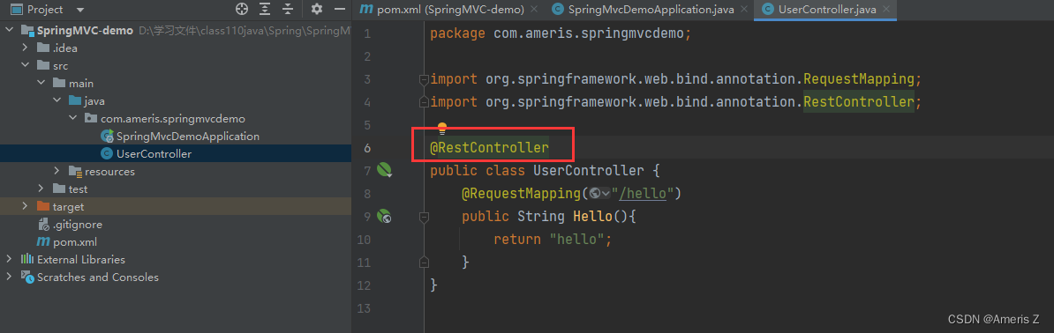Click the Expand All icon in Project panel

(266, 10)
